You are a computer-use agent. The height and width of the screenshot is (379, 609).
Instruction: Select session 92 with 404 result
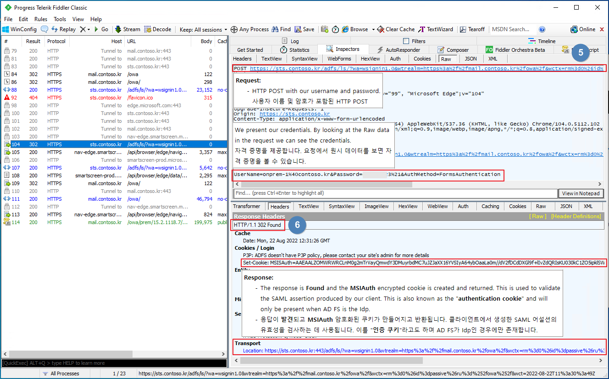pyautogui.click(x=114, y=98)
